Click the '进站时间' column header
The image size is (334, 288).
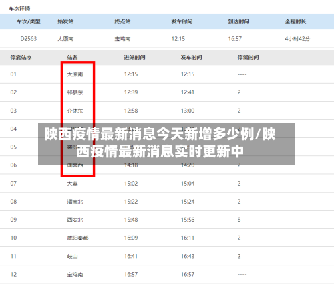coord(135,58)
